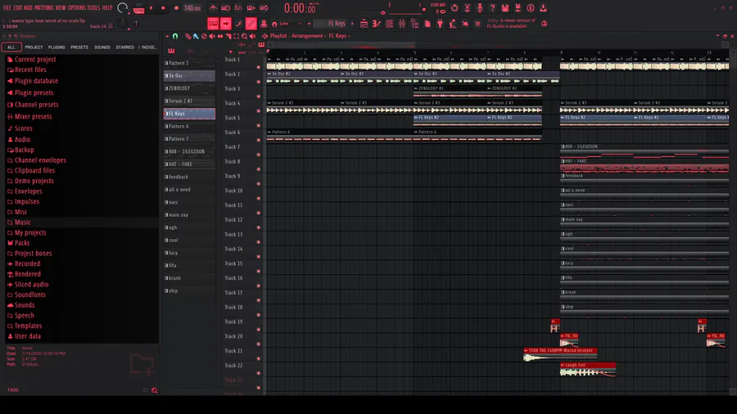The height and width of the screenshot is (414, 737).
Task: Select ZENOLOGY pattern in picker
Action: (189, 88)
